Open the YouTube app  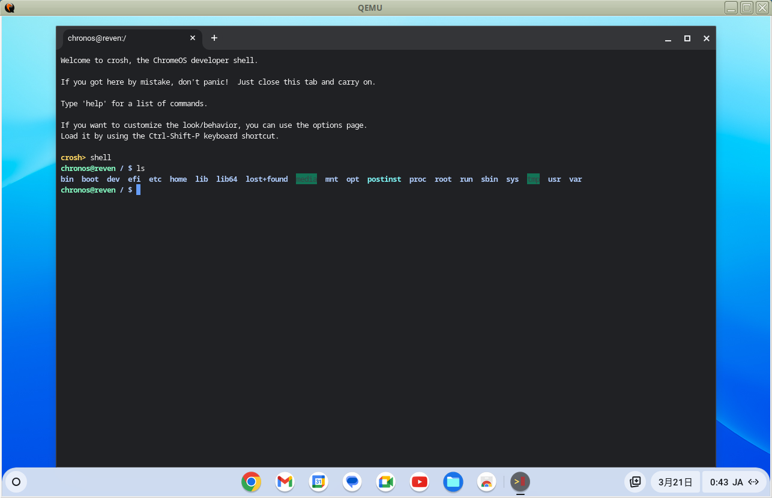419,482
